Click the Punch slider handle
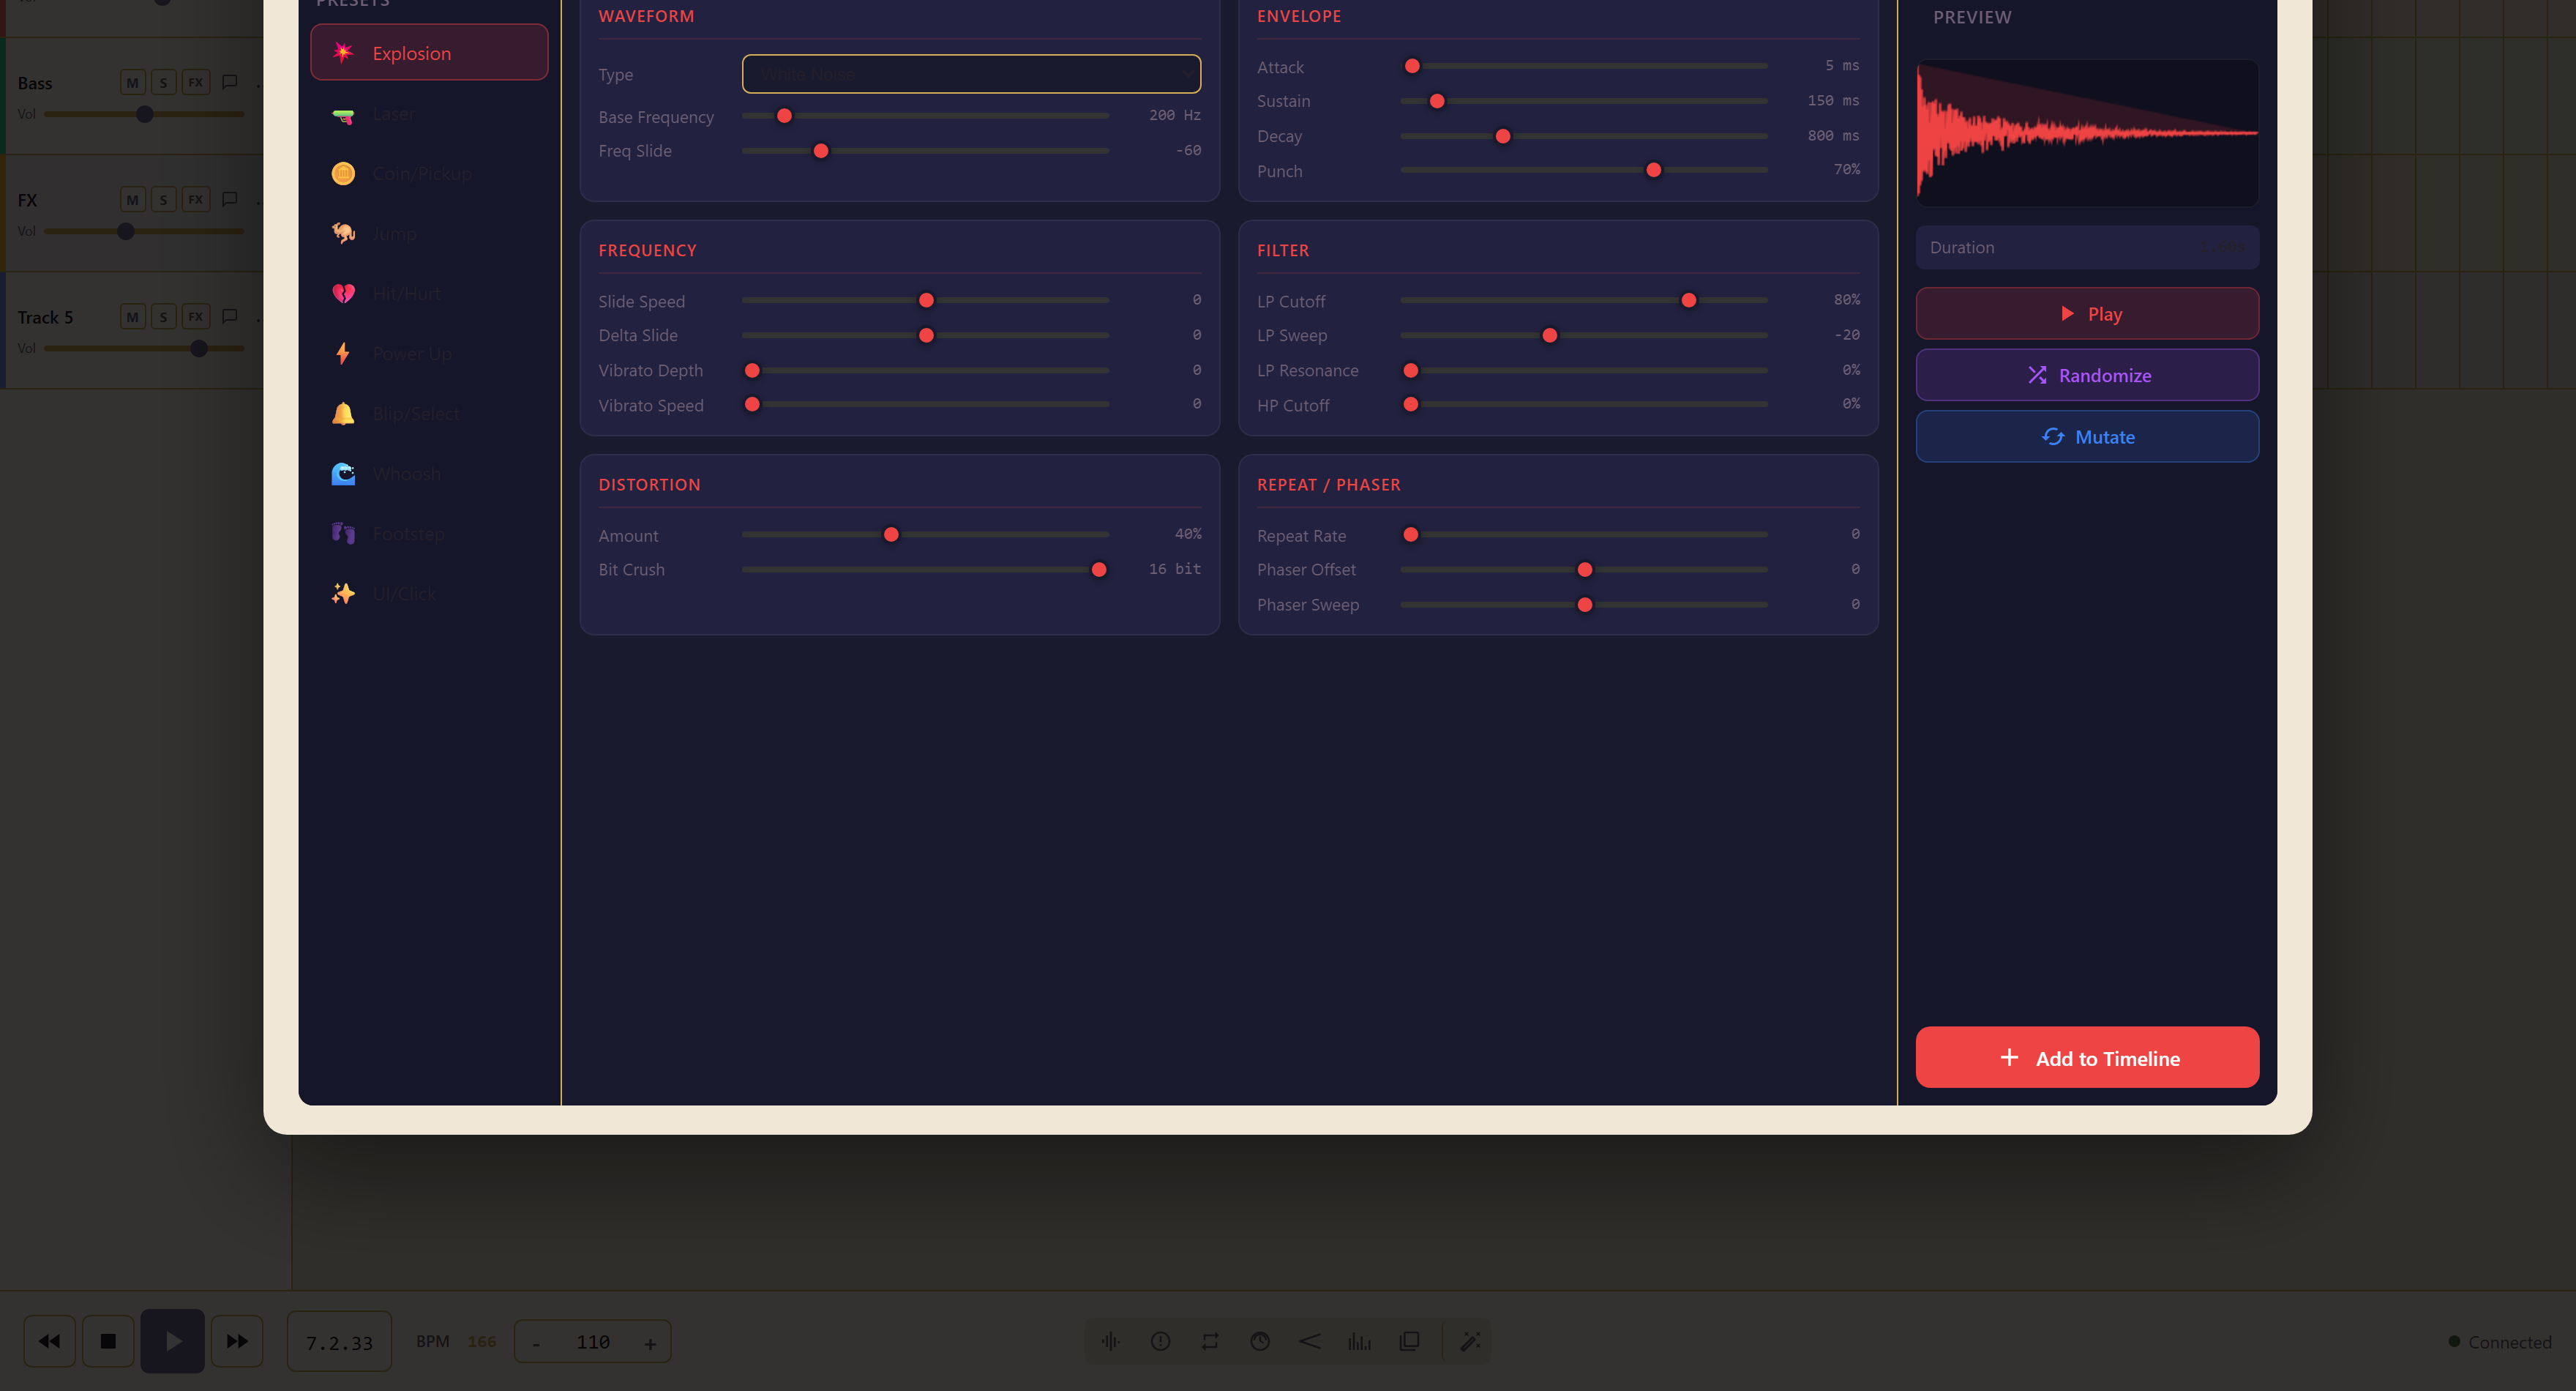The height and width of the screenshot is (1391, 2576). pyautogui.click(x=1654, y=170)
